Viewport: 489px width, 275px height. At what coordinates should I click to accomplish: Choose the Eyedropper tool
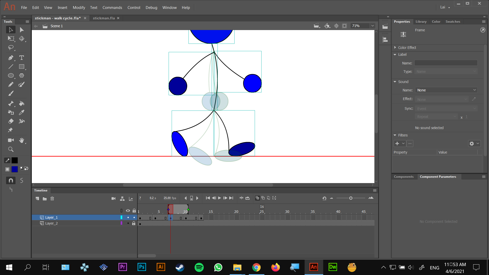22,112
